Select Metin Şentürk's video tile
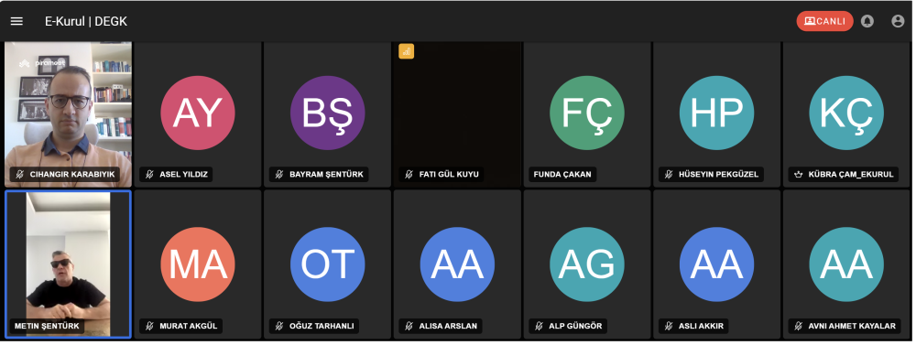This screenshot has height=345, width=916. click(x=68, y=264)
